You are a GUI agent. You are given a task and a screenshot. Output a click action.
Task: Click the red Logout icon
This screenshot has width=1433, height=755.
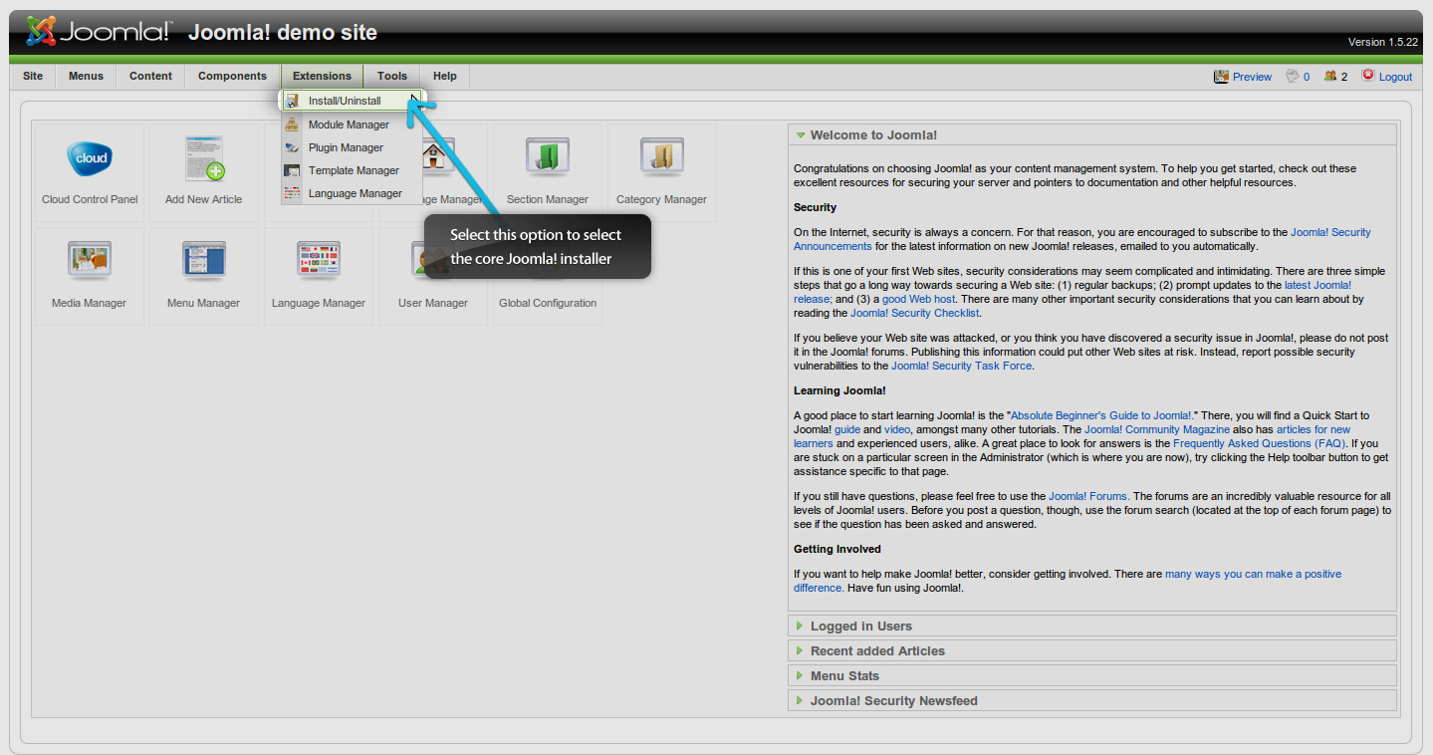pos(1368,75)
